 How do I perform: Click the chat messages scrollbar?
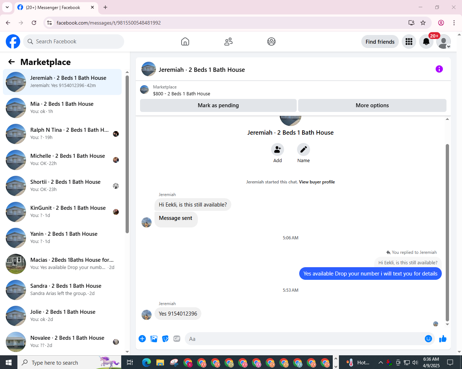click(x=447, y=233)
